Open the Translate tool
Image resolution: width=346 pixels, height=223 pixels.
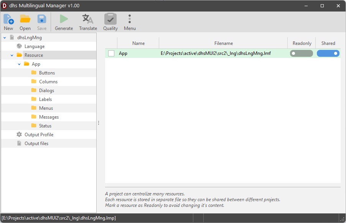(x=88, y=19)
